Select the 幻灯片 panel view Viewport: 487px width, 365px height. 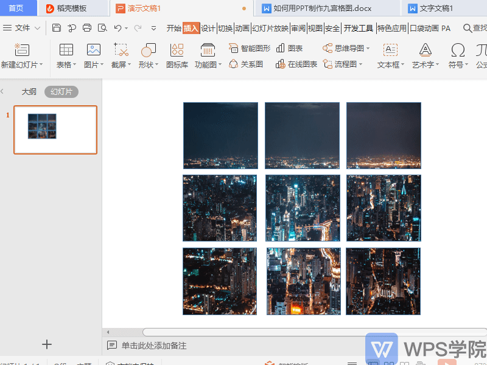[61, 92]
